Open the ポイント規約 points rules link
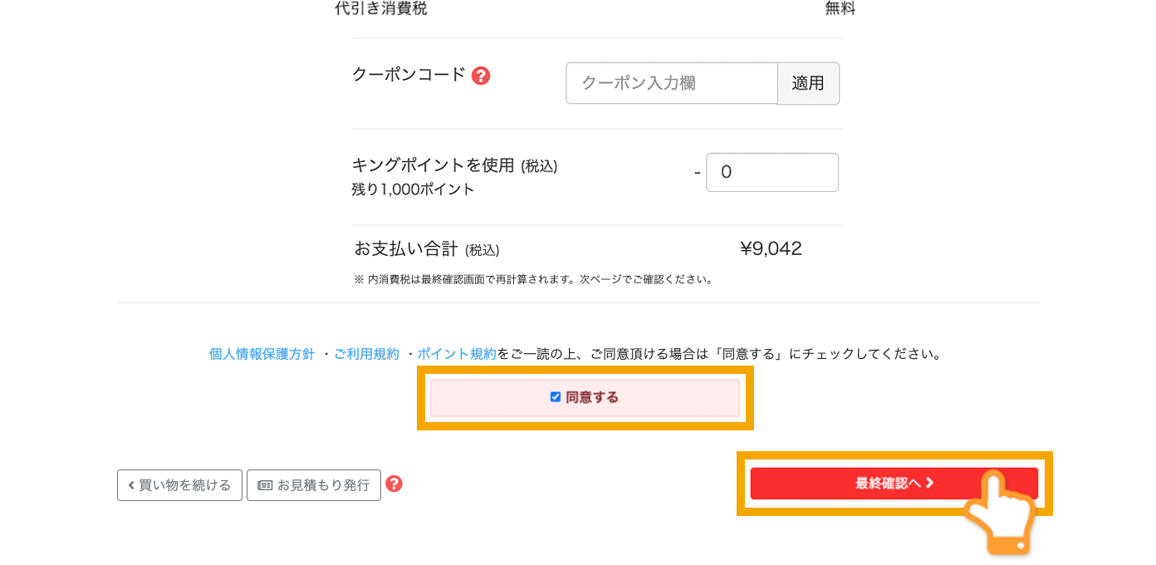 point(456,352)
